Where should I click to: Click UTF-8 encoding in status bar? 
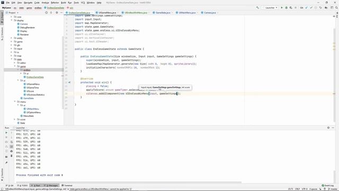click(304, 189)
